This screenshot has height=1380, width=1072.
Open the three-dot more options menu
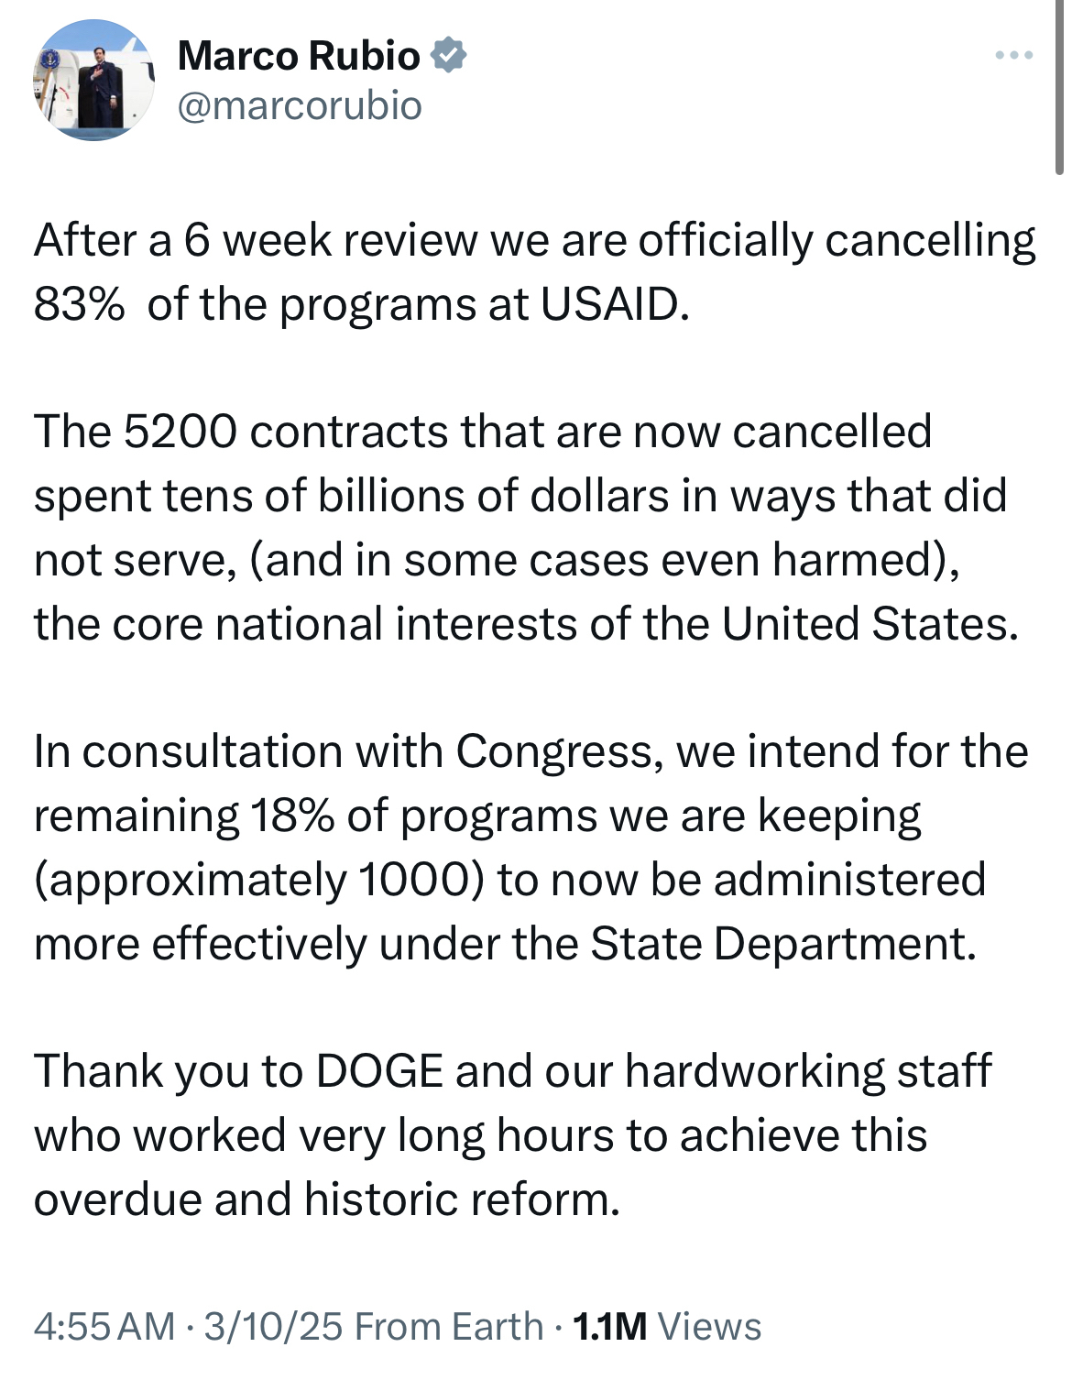[1014, 56]
